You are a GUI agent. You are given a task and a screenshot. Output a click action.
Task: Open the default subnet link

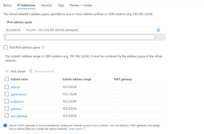click(15, 87)
